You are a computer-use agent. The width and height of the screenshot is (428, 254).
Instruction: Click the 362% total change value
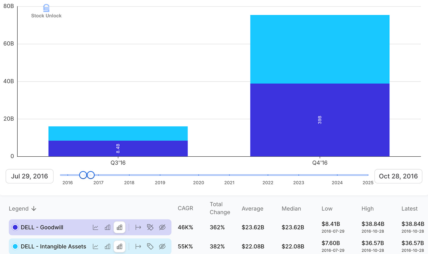click(217, 227)
